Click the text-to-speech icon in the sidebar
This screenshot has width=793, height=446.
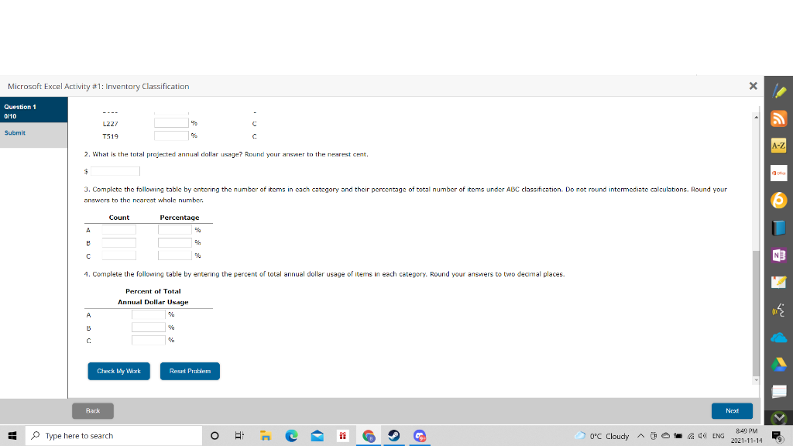click(780, 309)
